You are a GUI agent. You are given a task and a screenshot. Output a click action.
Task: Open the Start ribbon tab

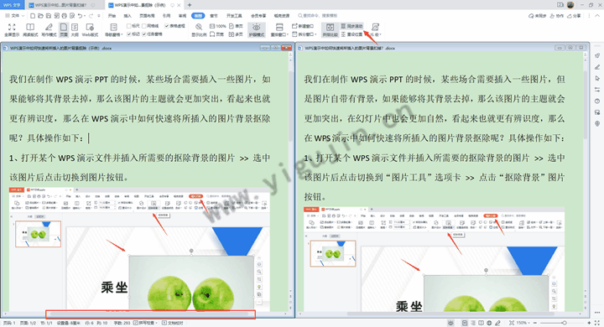point(112,16)
